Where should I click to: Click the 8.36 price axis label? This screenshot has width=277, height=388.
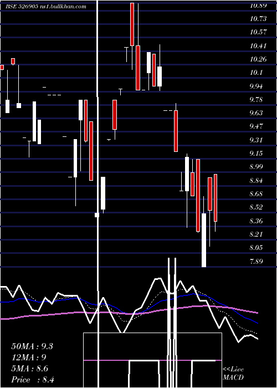256,221
